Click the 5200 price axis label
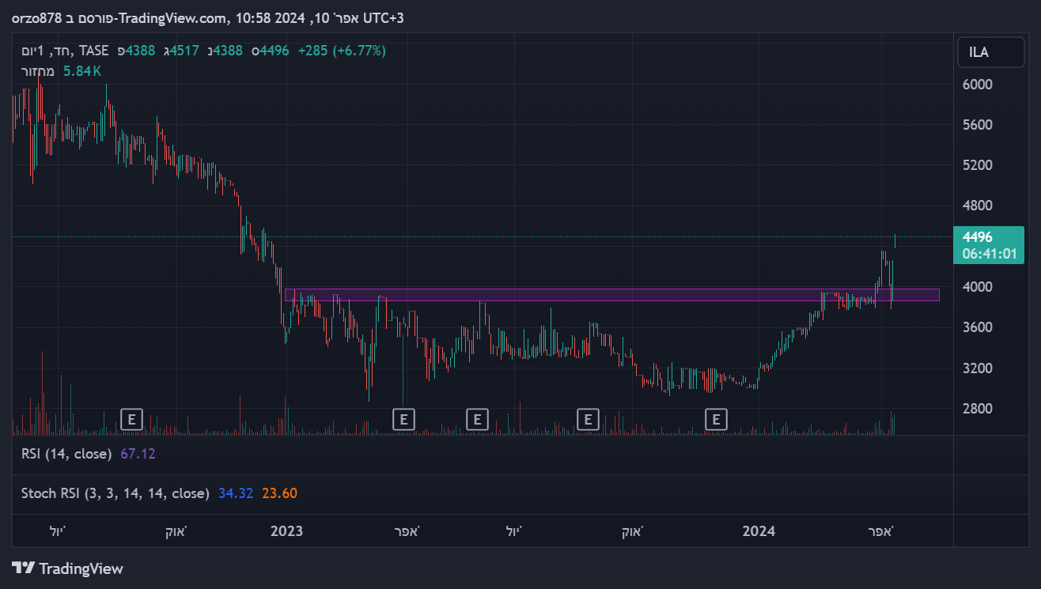The width and height of the screenshot is (1041, 589). [x=978, y=165]
